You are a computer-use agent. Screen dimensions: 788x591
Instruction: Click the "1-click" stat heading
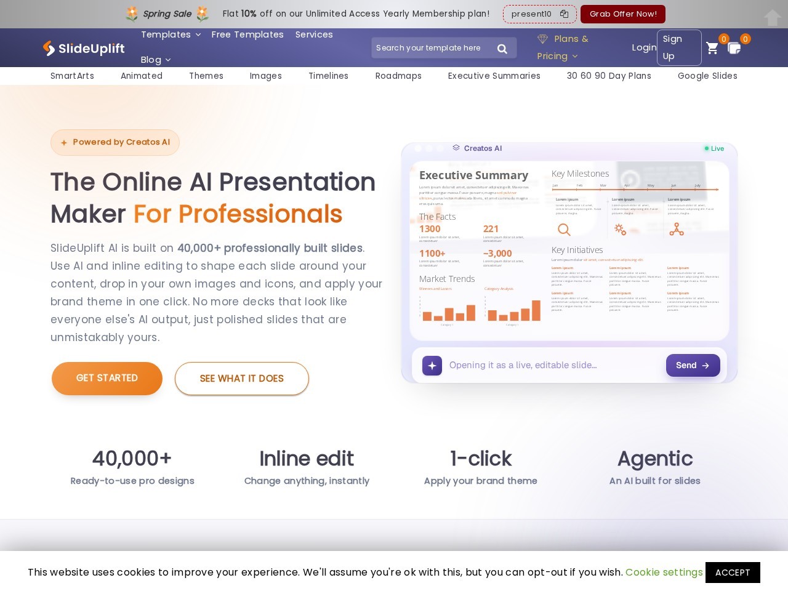[x=481, y=459]
